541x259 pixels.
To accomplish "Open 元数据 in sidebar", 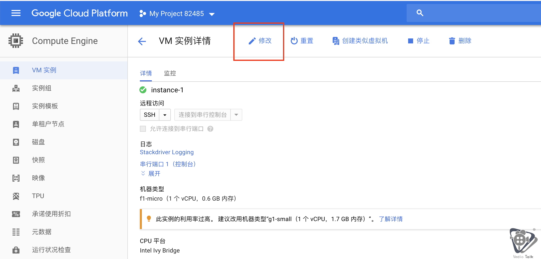I will [64, 232].
